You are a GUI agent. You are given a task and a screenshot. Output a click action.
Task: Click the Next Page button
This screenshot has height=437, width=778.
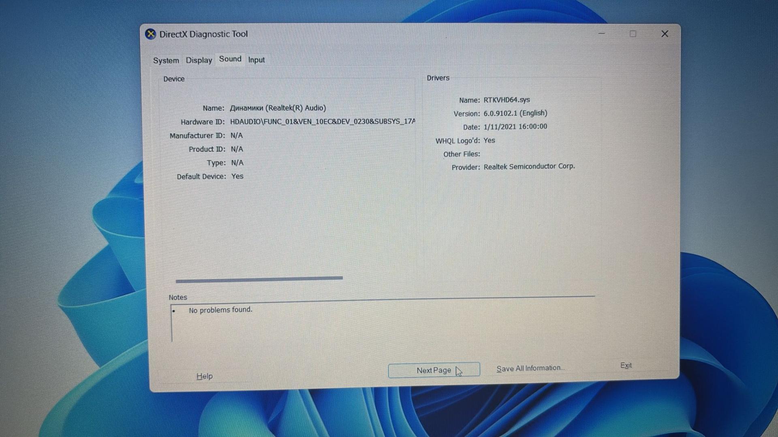434,370
